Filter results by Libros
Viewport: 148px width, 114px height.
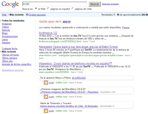[5, 39]
